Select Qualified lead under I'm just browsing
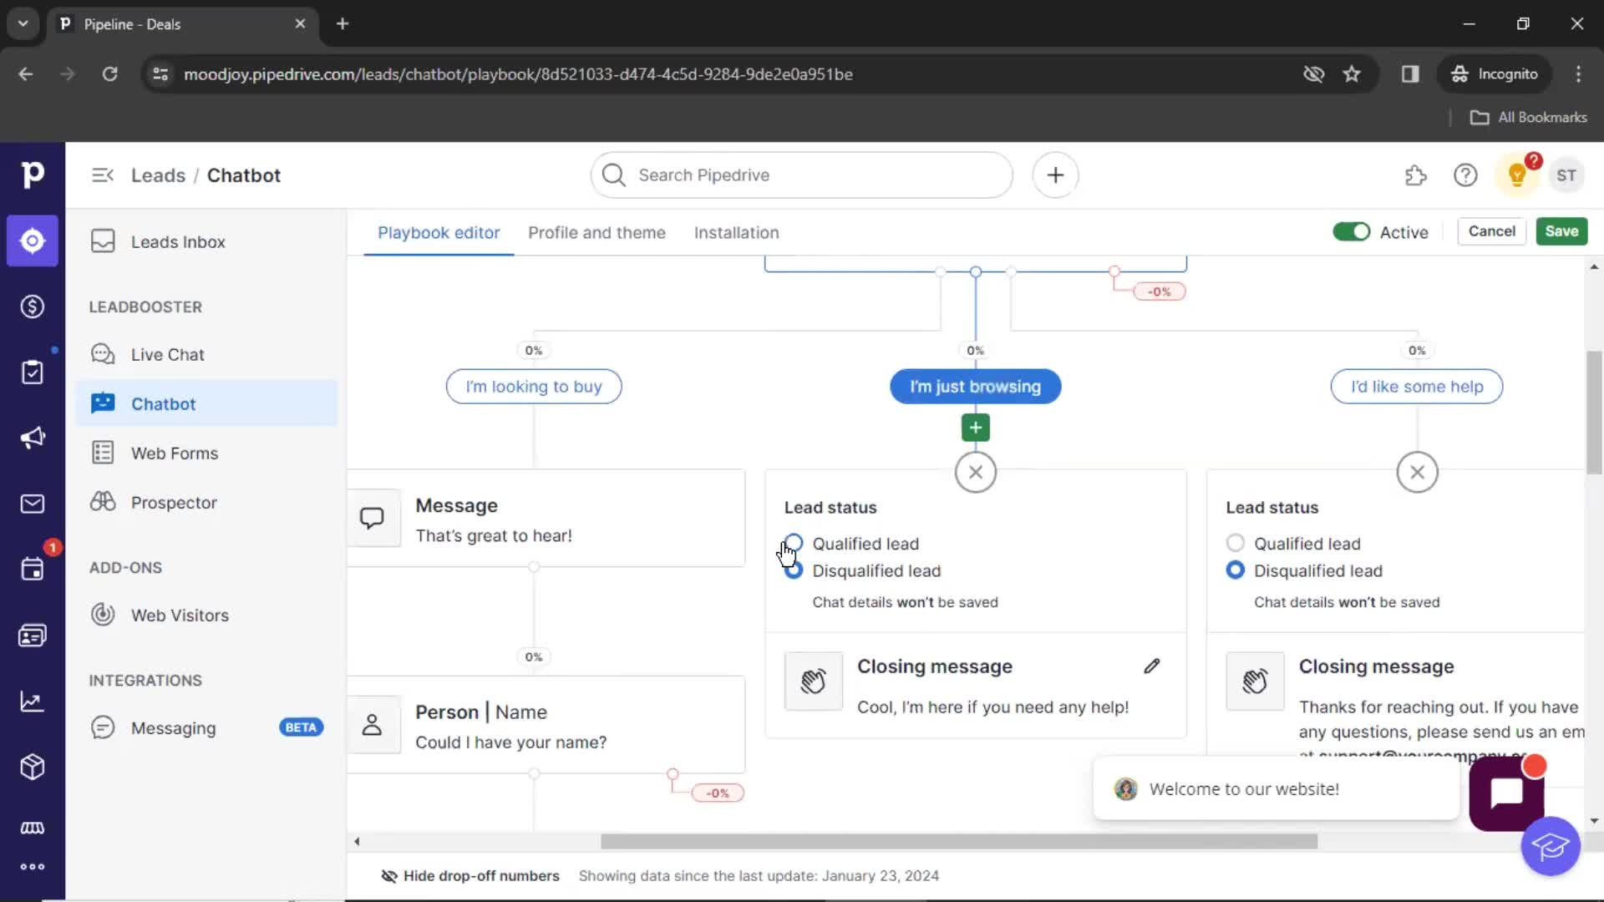The width and height of the screenshot is (1604, 902). click(x=793, y=544)
